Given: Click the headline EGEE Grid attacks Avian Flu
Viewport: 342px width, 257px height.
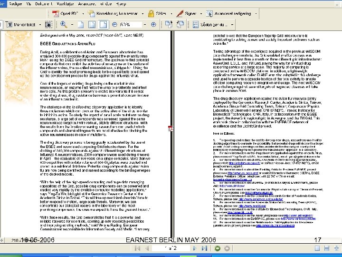Looking at the screenshot, I should click(67, 44).
